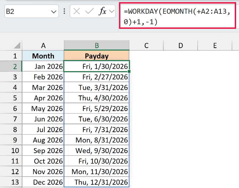Screen dimensions: 239x188
Task: Click the Select All corner triangle
Action: coord(17,46)
